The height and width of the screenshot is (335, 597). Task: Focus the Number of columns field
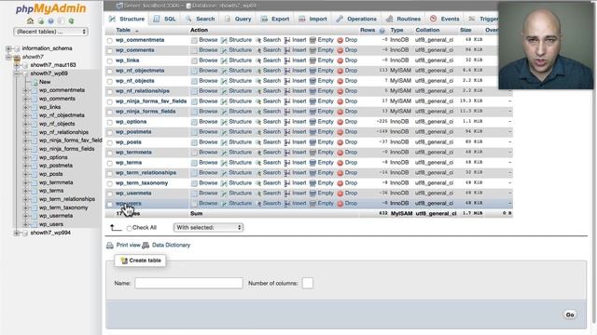click(308, 283)
